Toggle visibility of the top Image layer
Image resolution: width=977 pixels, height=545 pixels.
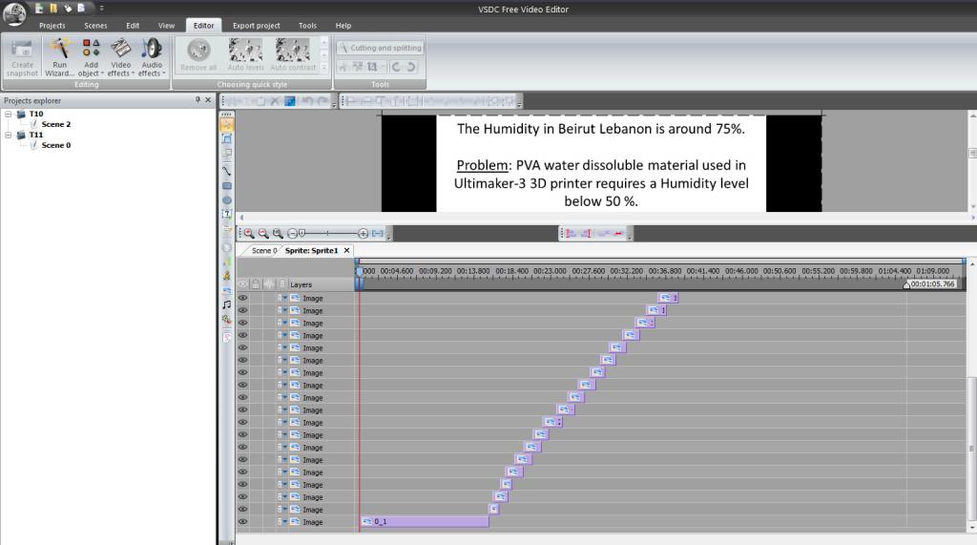pos(243,298)
